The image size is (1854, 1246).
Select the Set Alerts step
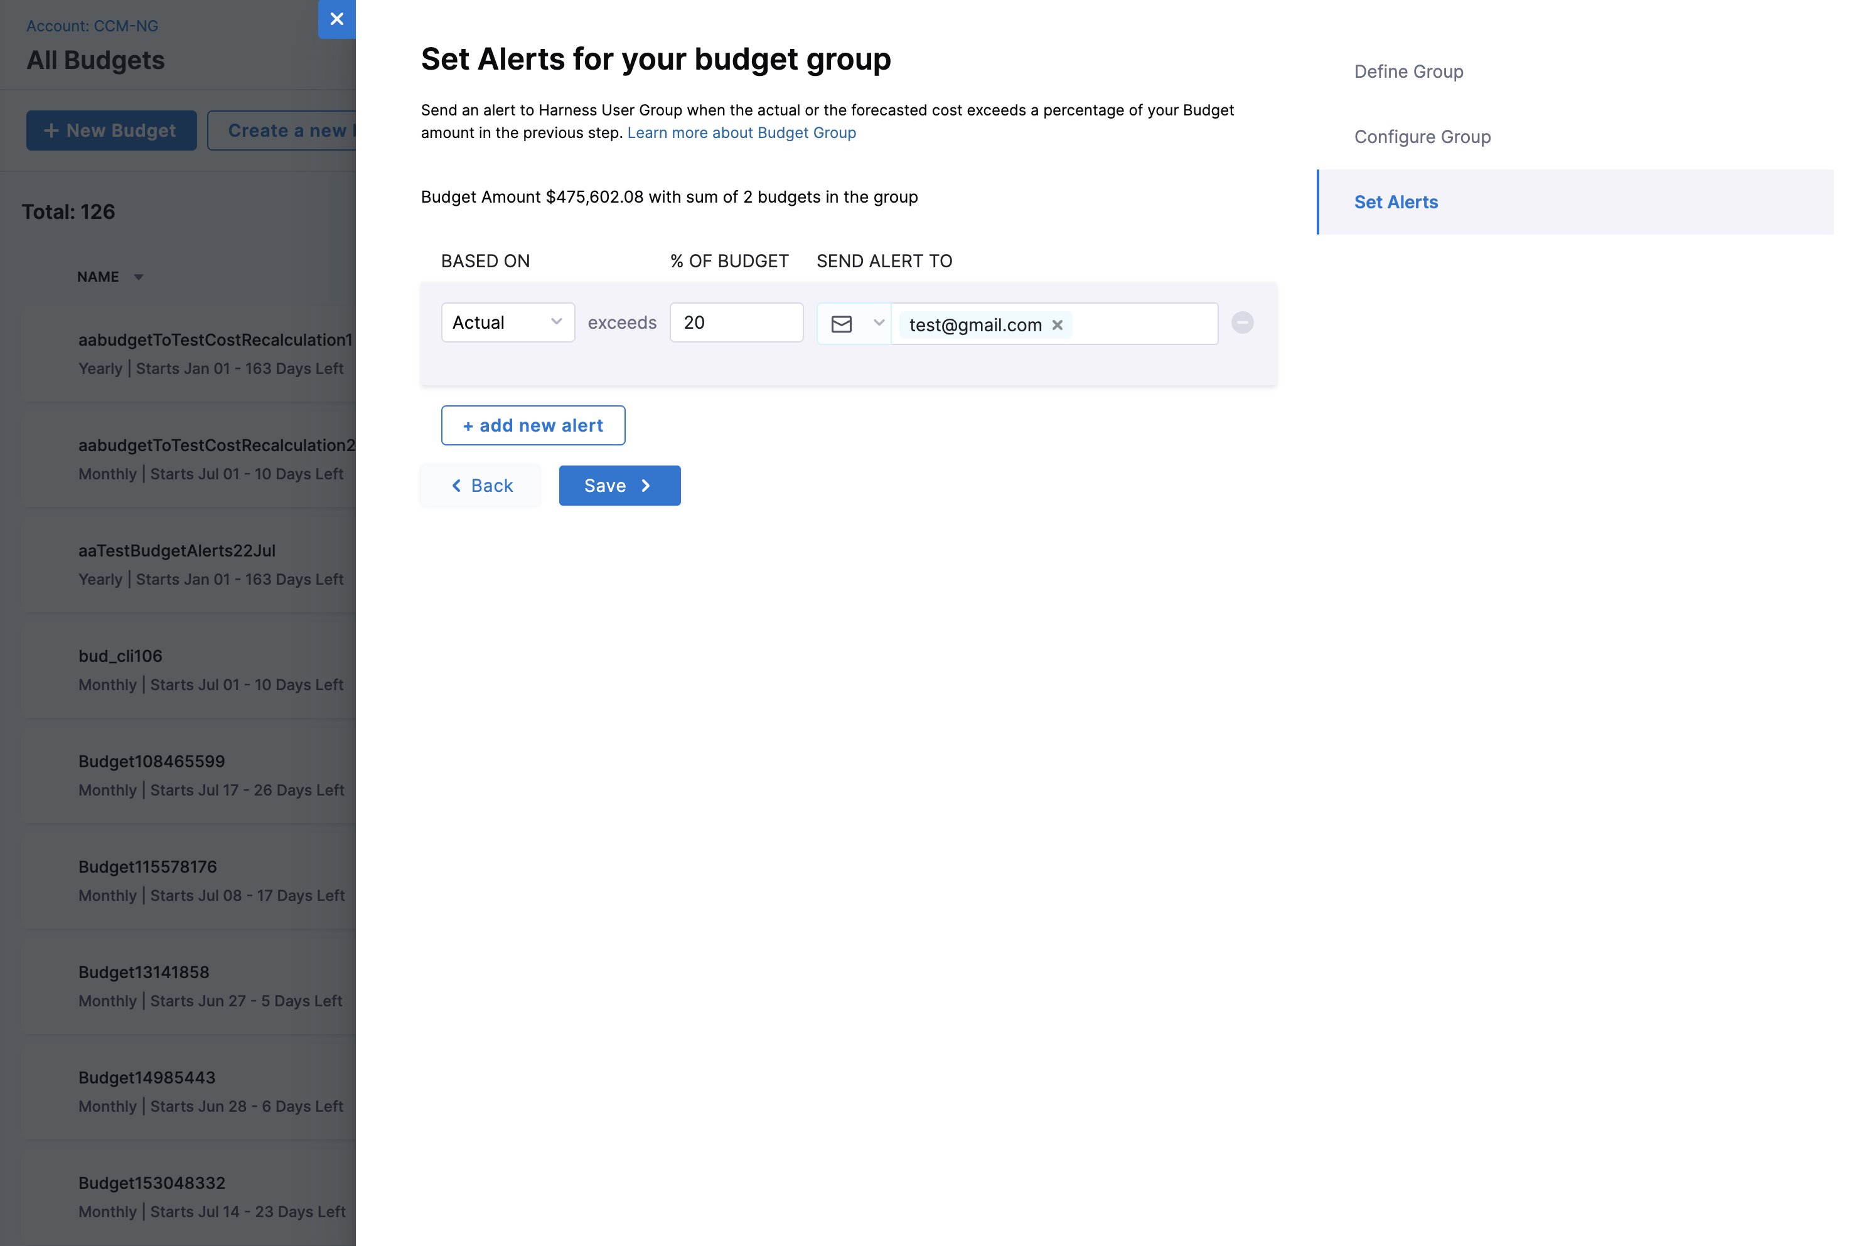click(1395, 202)
